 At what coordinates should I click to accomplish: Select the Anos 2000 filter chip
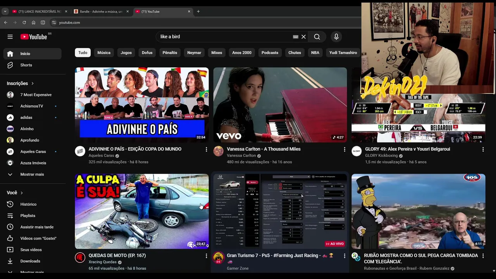pos(242,53)
